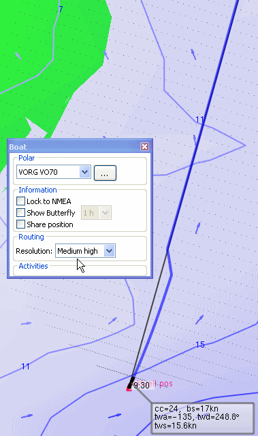Image resolution: width=258 pixels, height=436 pixels.
Task: Expand the Resolution Medium high dropdown arrow
Action: tap(110, 251)
